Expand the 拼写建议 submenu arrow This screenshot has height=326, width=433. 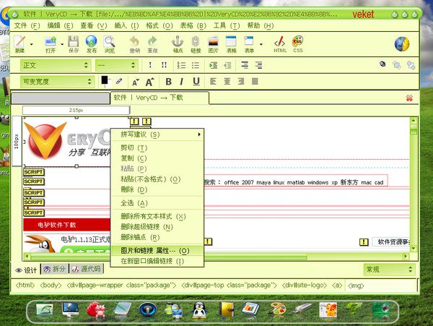(199, 134)
